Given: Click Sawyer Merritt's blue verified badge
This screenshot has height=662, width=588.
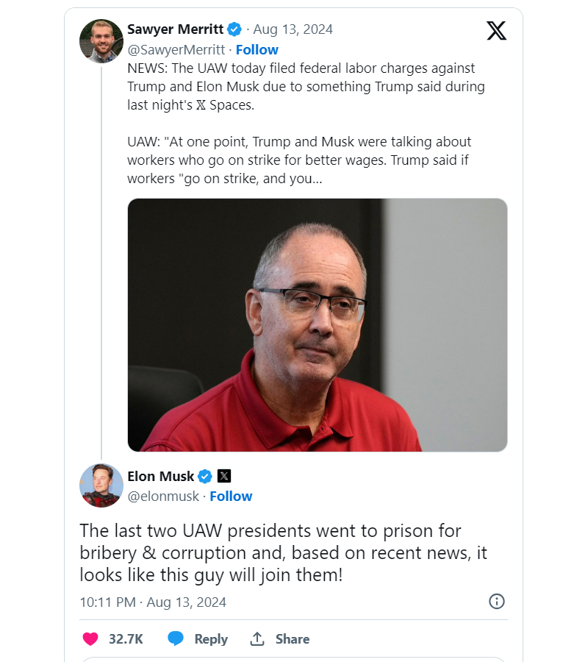Looking at the screenshot, I should [x=234, y=29].
